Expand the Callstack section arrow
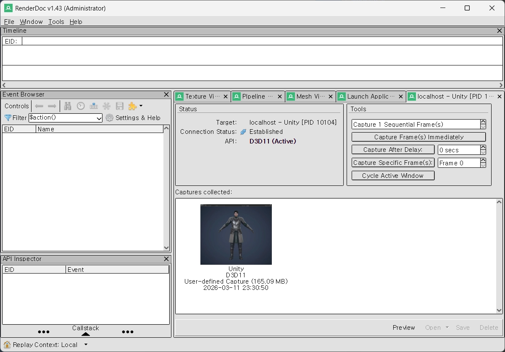 (x=85, y=334)
